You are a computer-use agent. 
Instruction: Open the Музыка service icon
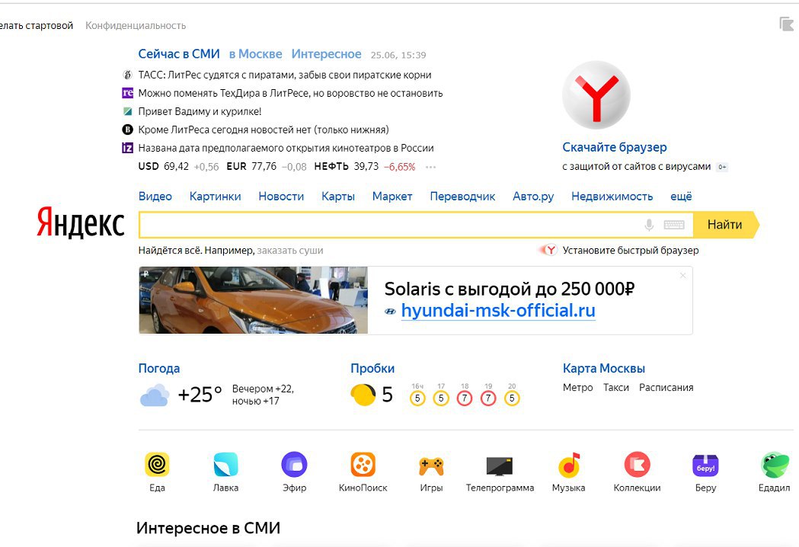pyautogui.click(x=569, y=465)
